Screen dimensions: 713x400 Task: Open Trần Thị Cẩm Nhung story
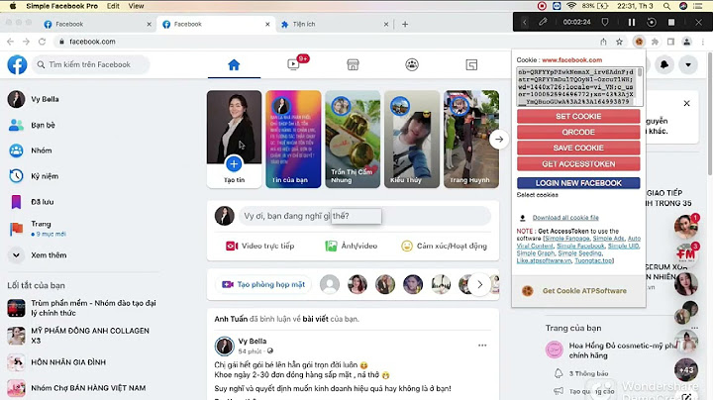pyautogui.click(x=353, y=139)
